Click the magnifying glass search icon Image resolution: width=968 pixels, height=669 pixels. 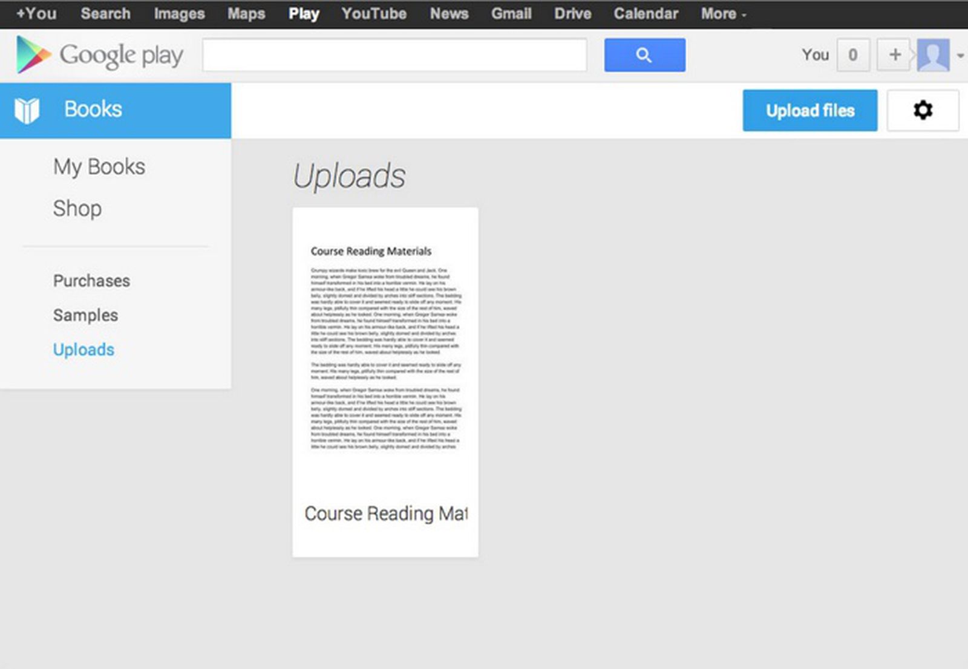tap(644, 54)
